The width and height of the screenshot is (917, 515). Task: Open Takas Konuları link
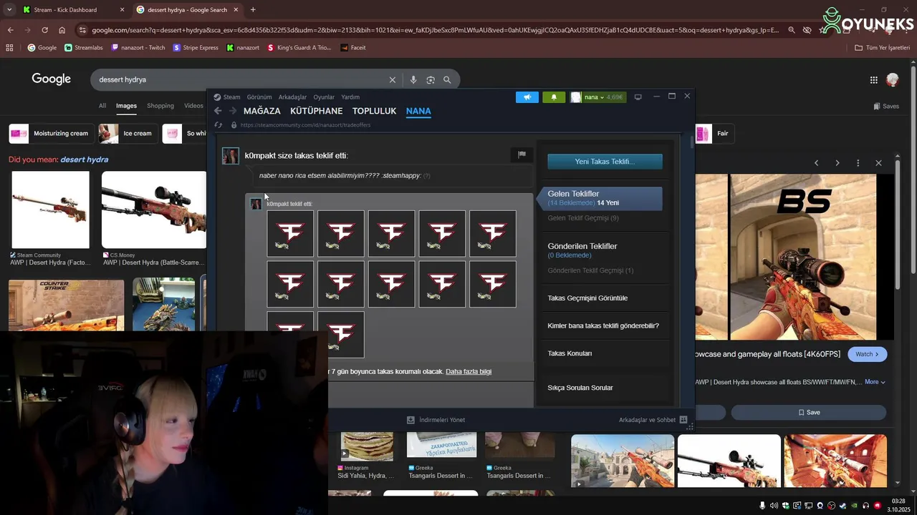tap(570, 353)
